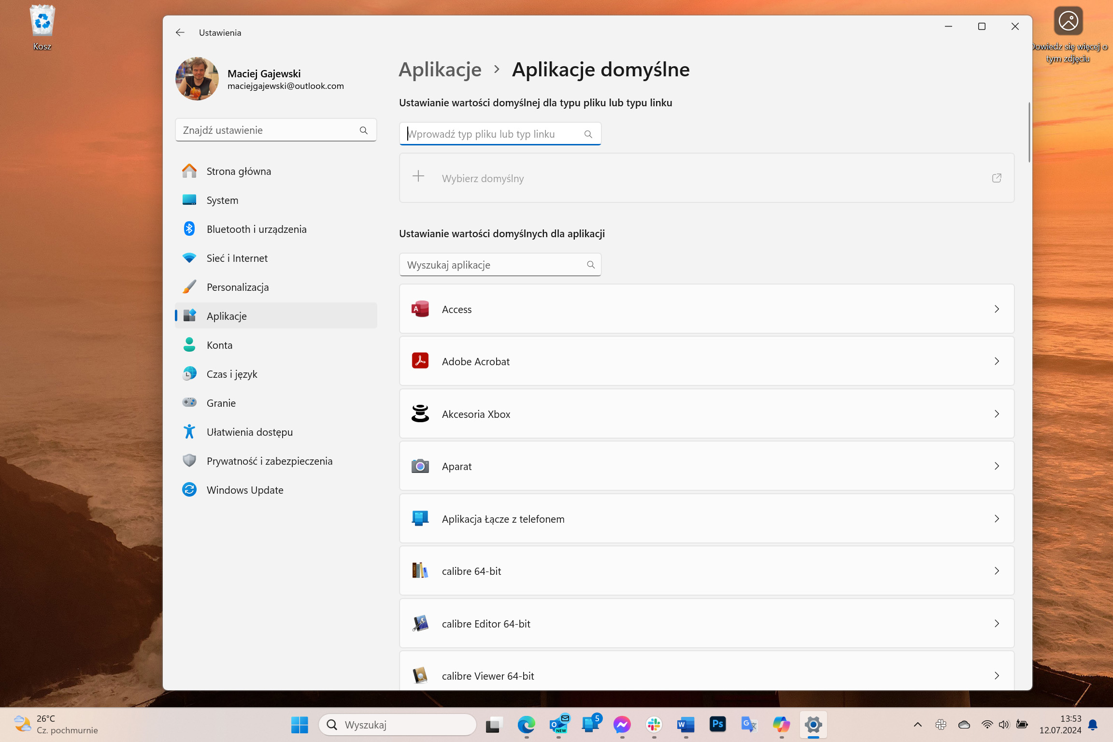Click the calibre Editor 64-bit icon

pos(420,623)
